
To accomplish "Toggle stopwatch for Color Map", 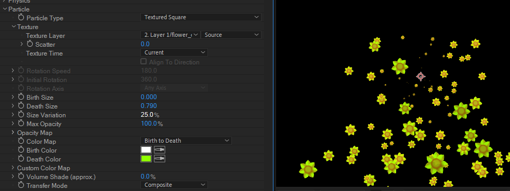I will 21,141.
